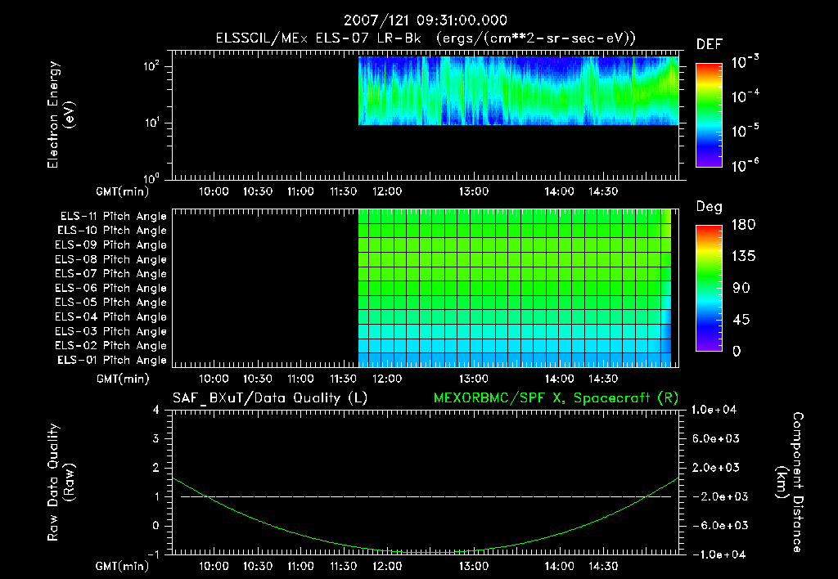Click the 10:00 tick label under the bottom plot

(x=214, y=567)
